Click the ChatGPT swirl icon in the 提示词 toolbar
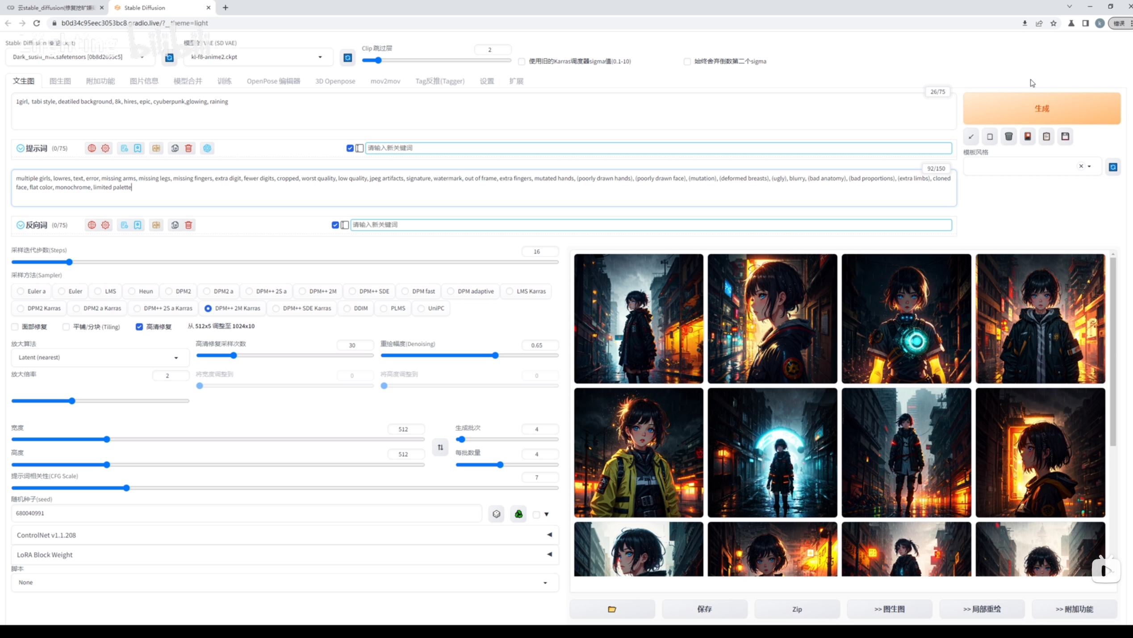1133x638 pixels. click(x=207, y=148)
